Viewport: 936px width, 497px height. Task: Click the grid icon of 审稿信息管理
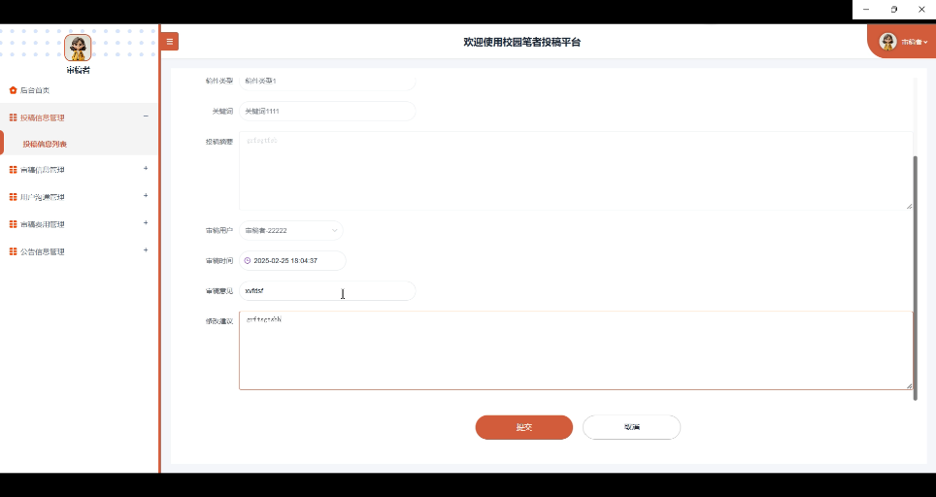14,170
